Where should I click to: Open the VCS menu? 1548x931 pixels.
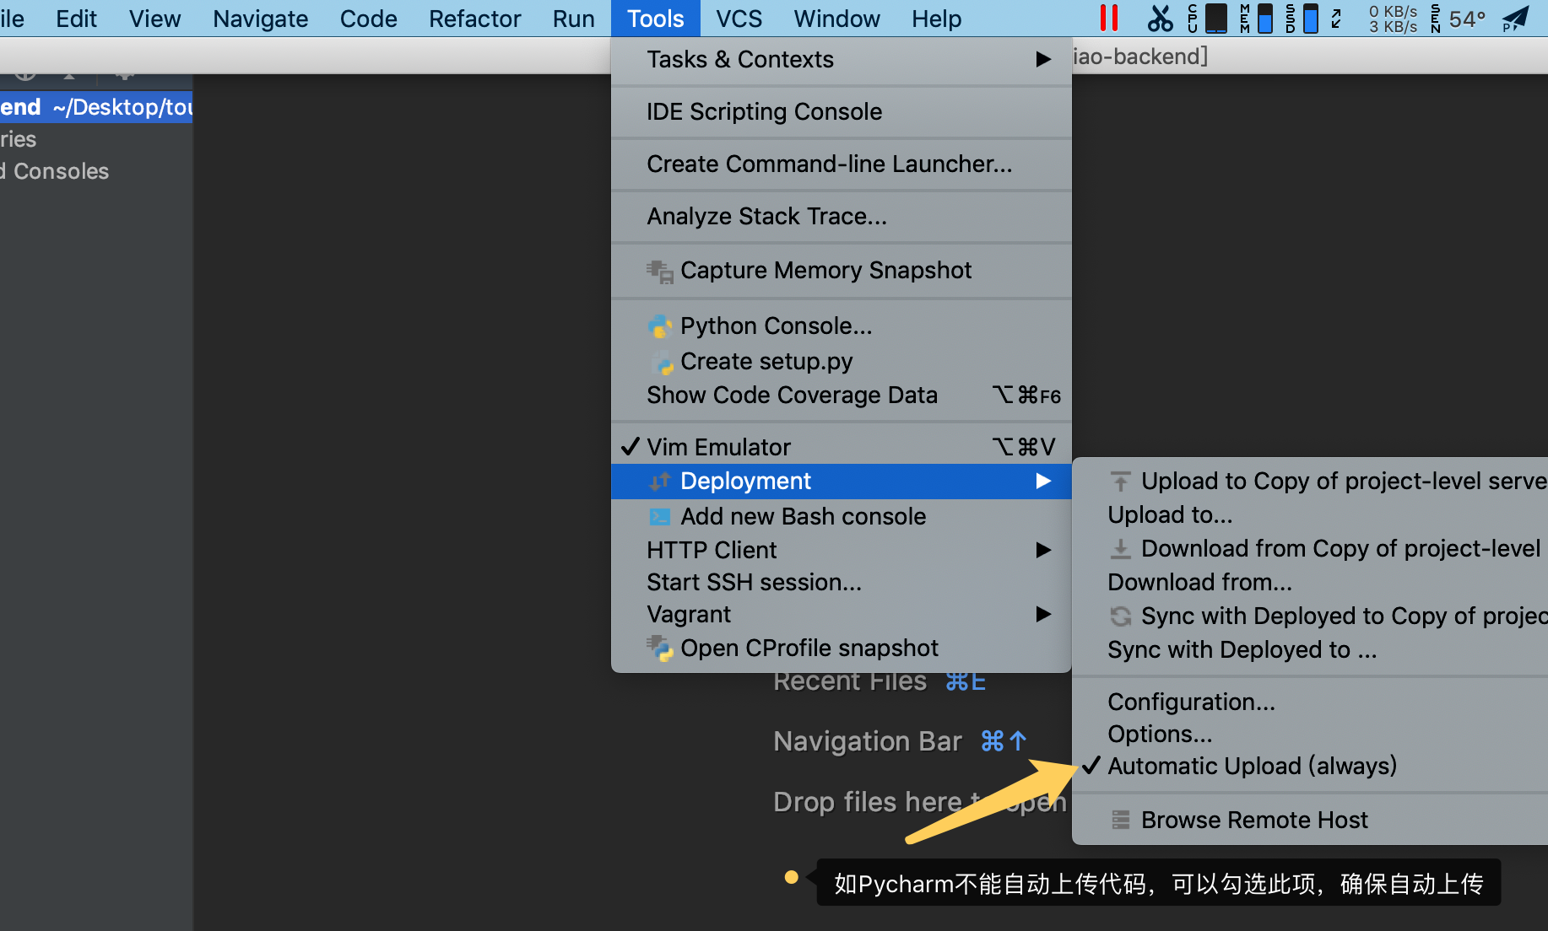739,19
